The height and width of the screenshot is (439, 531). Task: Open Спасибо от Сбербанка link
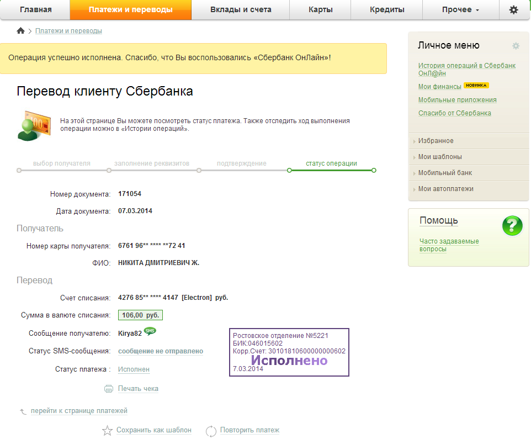(454, 113)
